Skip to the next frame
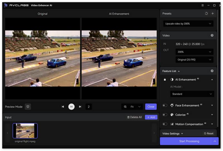The image size is (223, 151). tap(80, 107)
